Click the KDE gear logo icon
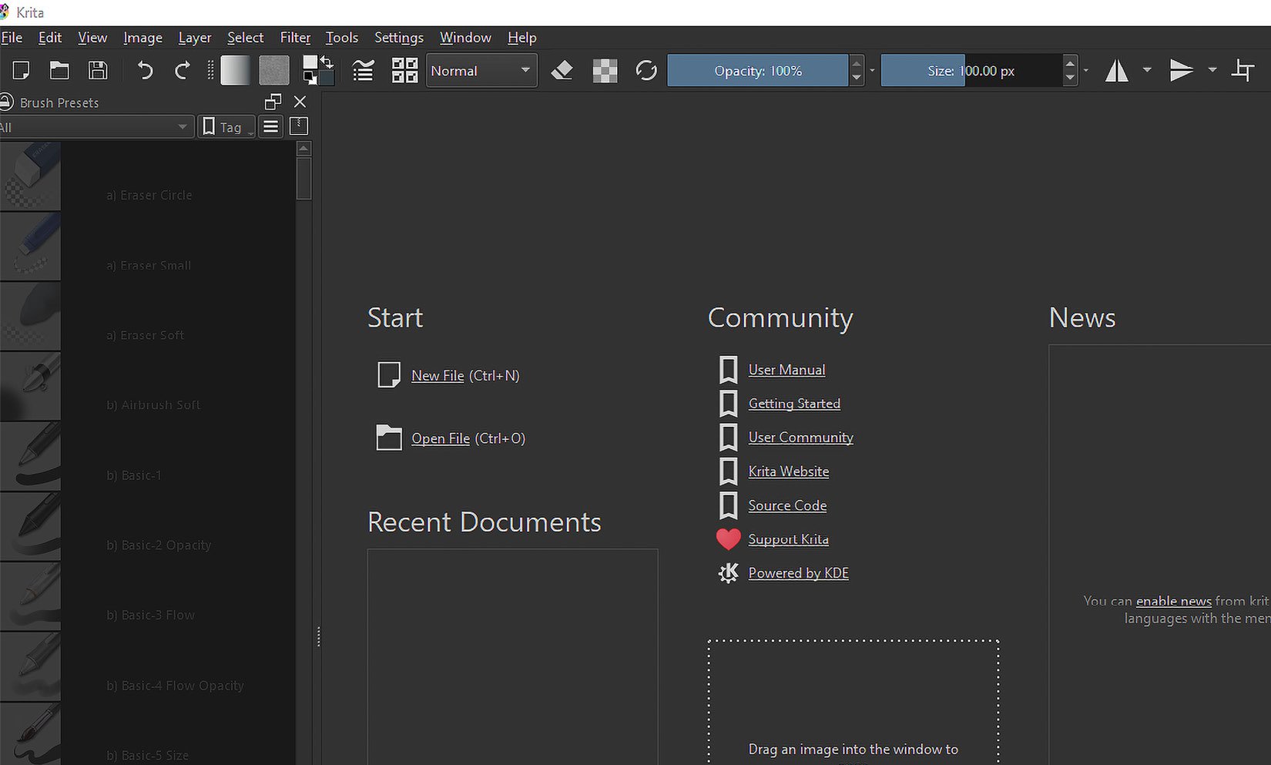Screen dimensions: 1271x765 (x=728, y=573)
